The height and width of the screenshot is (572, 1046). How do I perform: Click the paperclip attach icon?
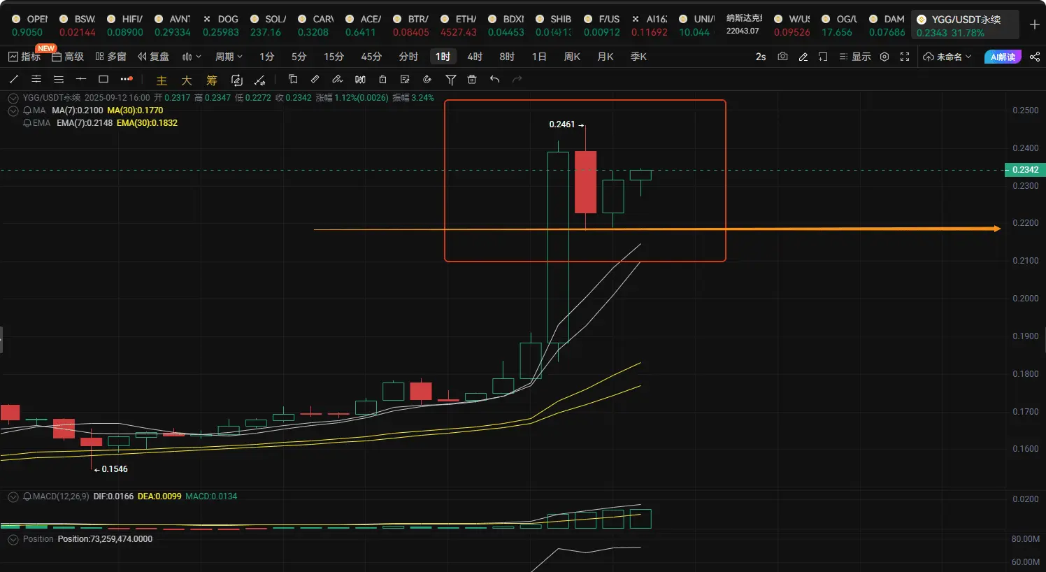coord(427,80)
